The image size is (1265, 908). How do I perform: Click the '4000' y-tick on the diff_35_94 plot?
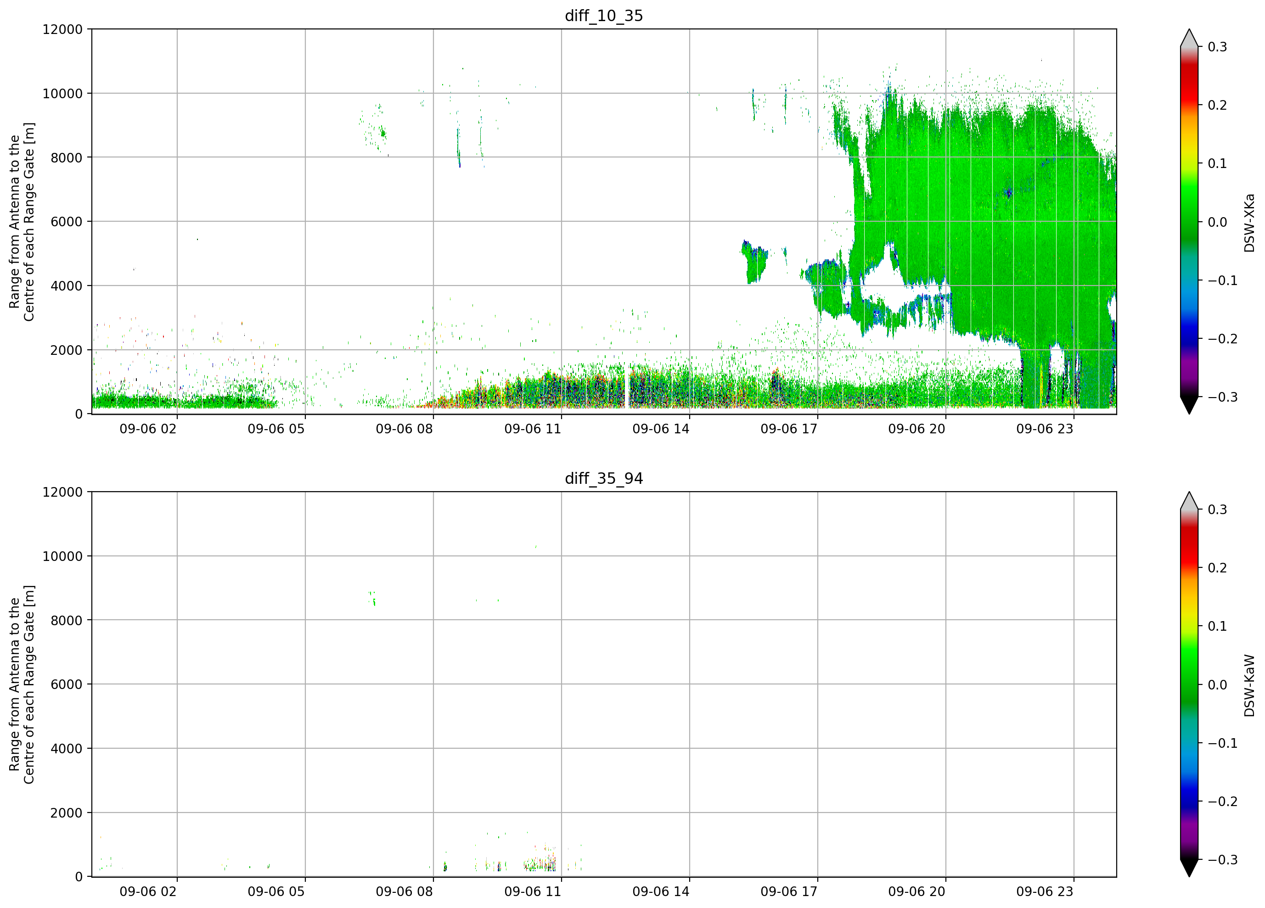click(x=67, y=749)
